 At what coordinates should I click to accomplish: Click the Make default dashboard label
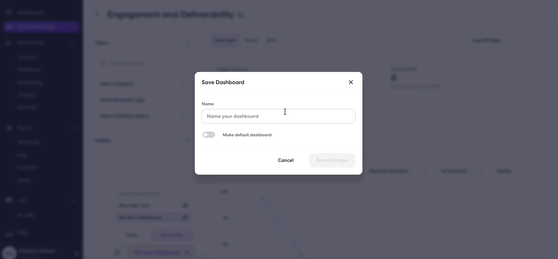click(x=247, y=135)
